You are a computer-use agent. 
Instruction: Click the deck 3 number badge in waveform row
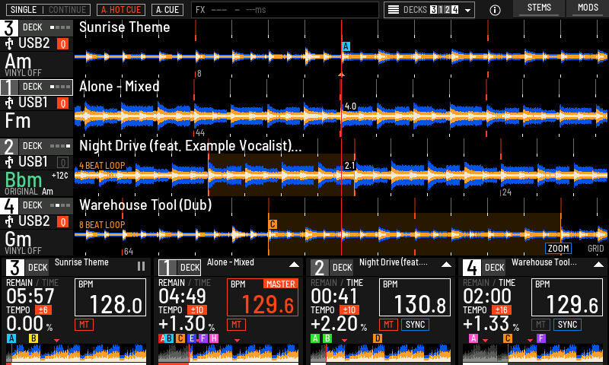coord(8,28)
